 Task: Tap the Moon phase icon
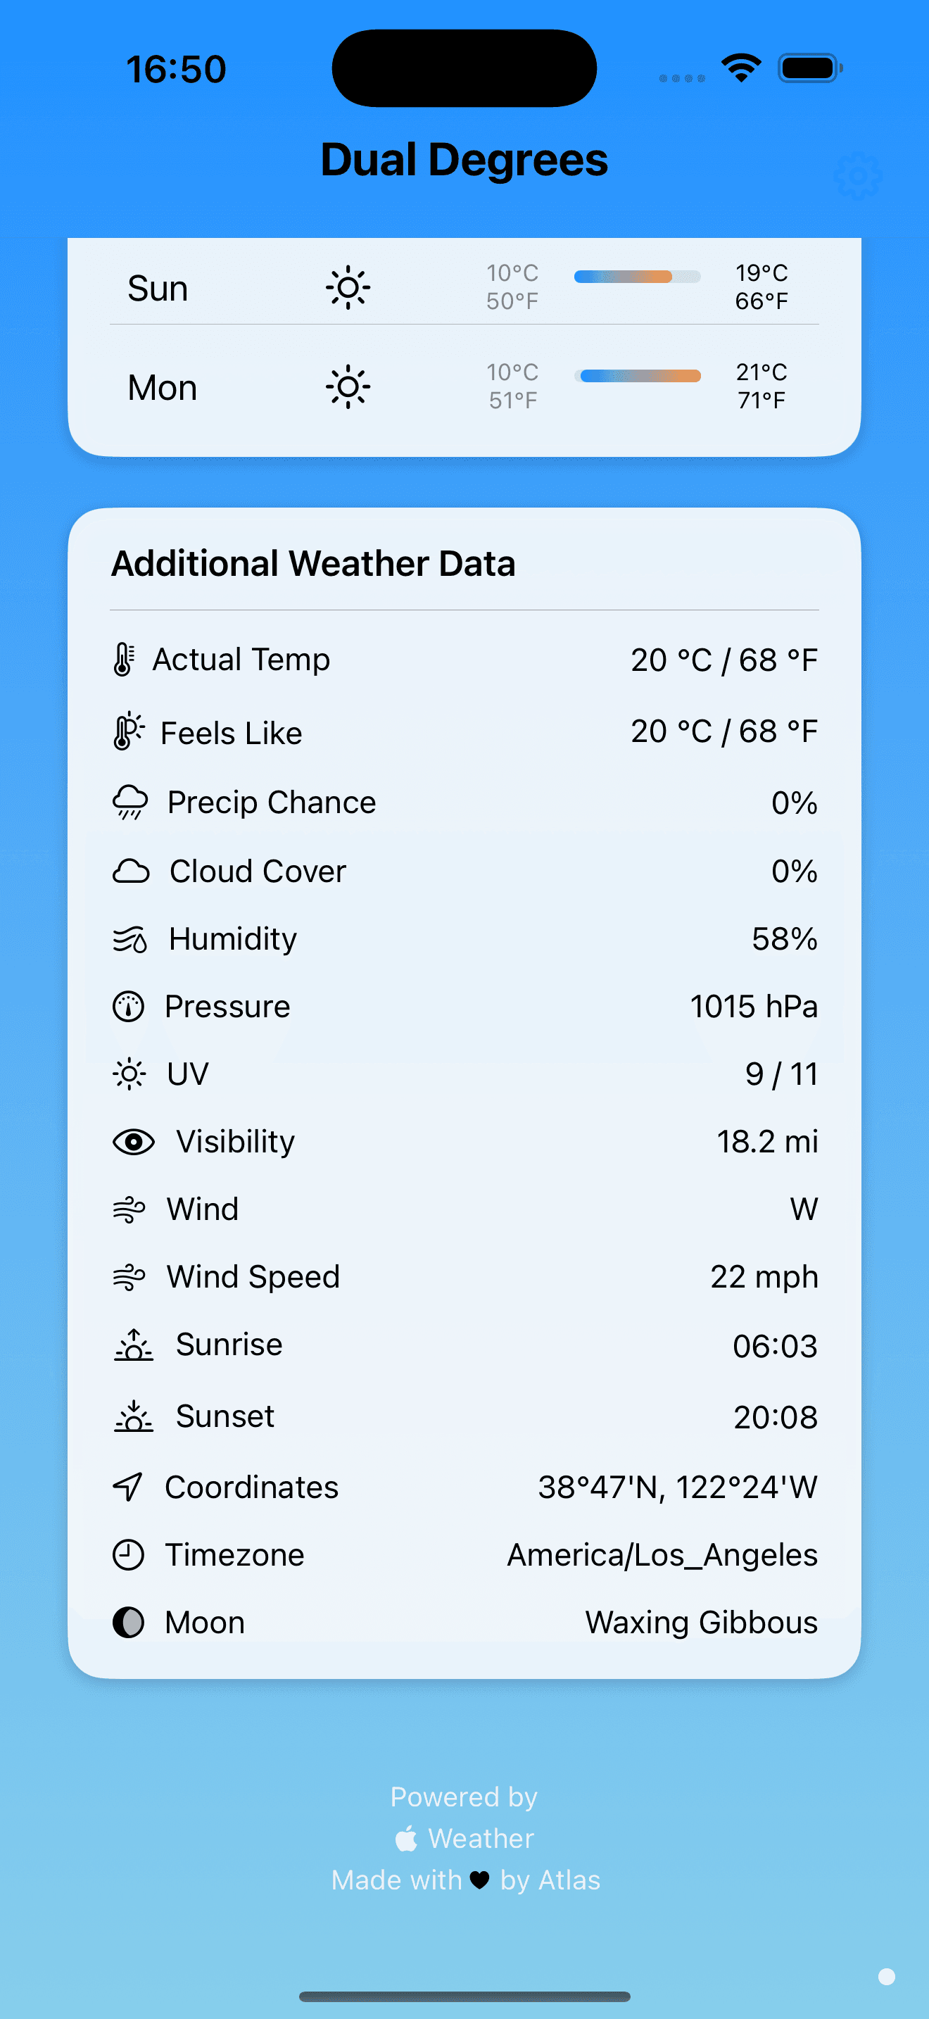coord(129,1623)
